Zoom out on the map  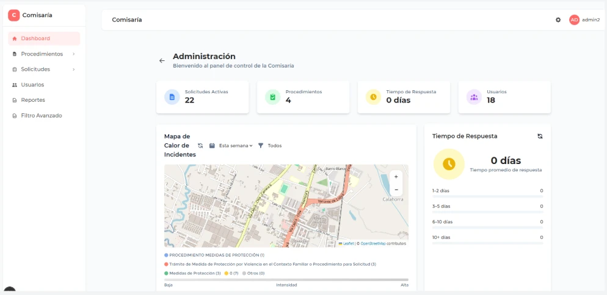coord(396,190)
